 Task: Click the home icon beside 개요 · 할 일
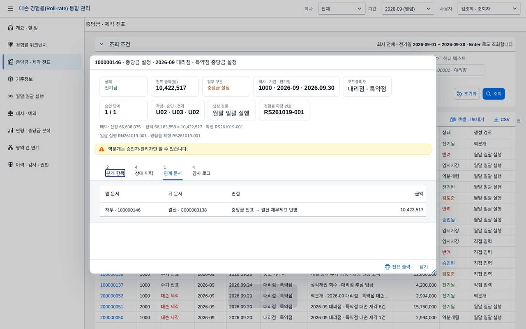pos(10,28)
